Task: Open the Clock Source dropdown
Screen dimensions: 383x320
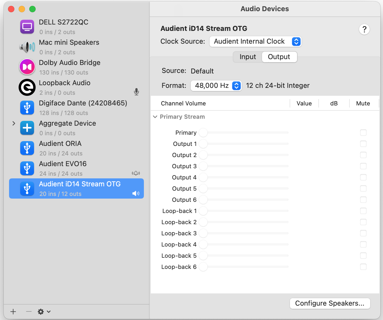Action: (256, 42)
